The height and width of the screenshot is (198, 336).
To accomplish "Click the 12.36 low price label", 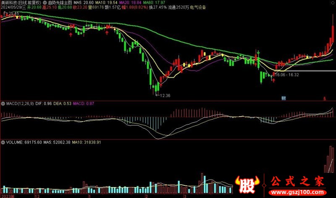I will [165, 96].
